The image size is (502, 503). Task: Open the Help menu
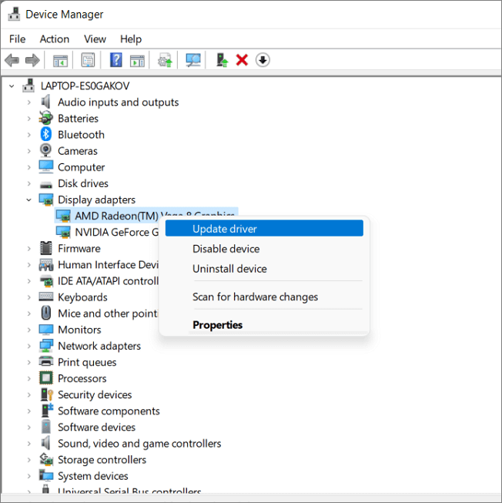pos(131,39)
